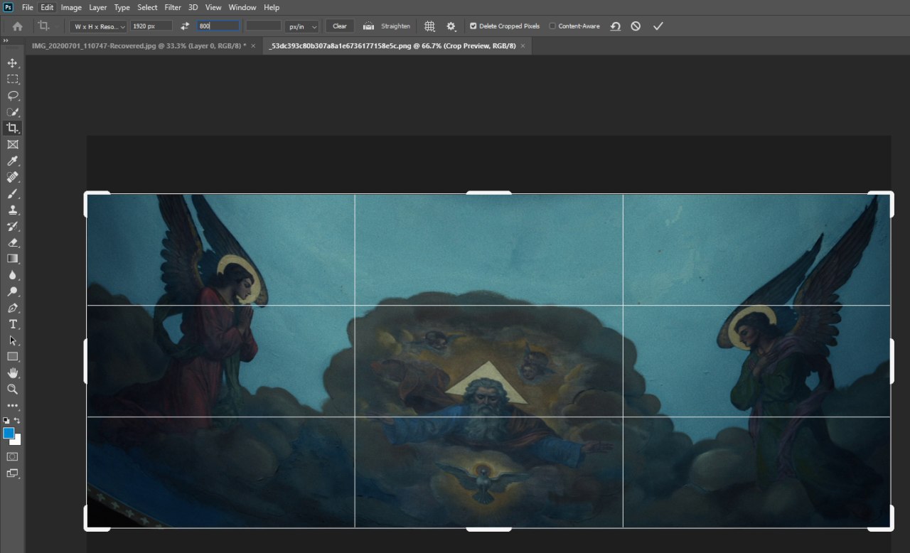Open the px/in resolution units dropdown
910x553 pixels.
point(301,26)
